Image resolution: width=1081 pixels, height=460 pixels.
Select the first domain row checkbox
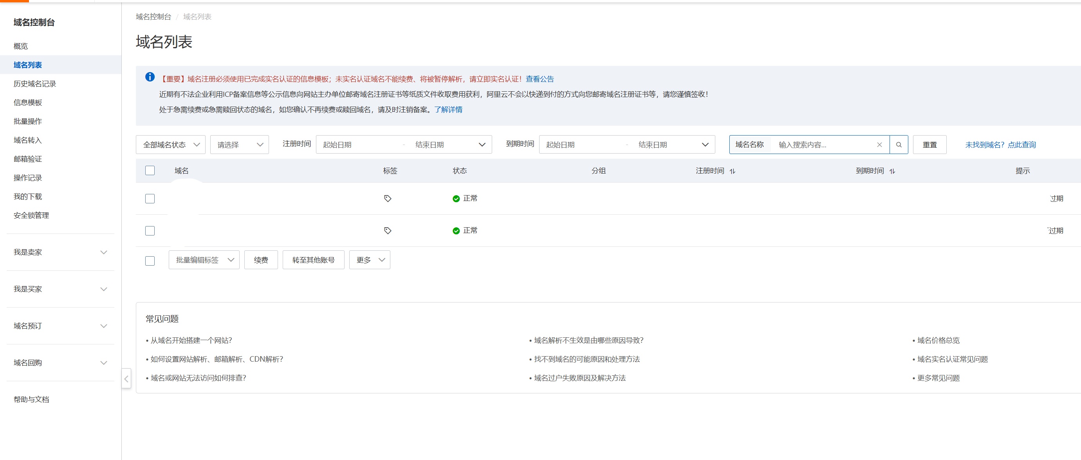coord(150,198)
